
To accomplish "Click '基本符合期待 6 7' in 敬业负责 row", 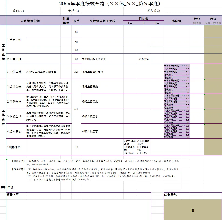I will point(177,87).
